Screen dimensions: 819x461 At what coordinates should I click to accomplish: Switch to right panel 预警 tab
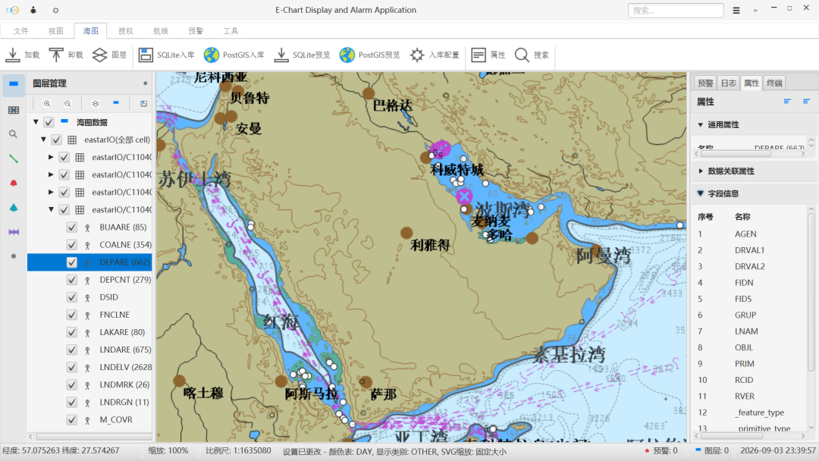coord(705,83)
